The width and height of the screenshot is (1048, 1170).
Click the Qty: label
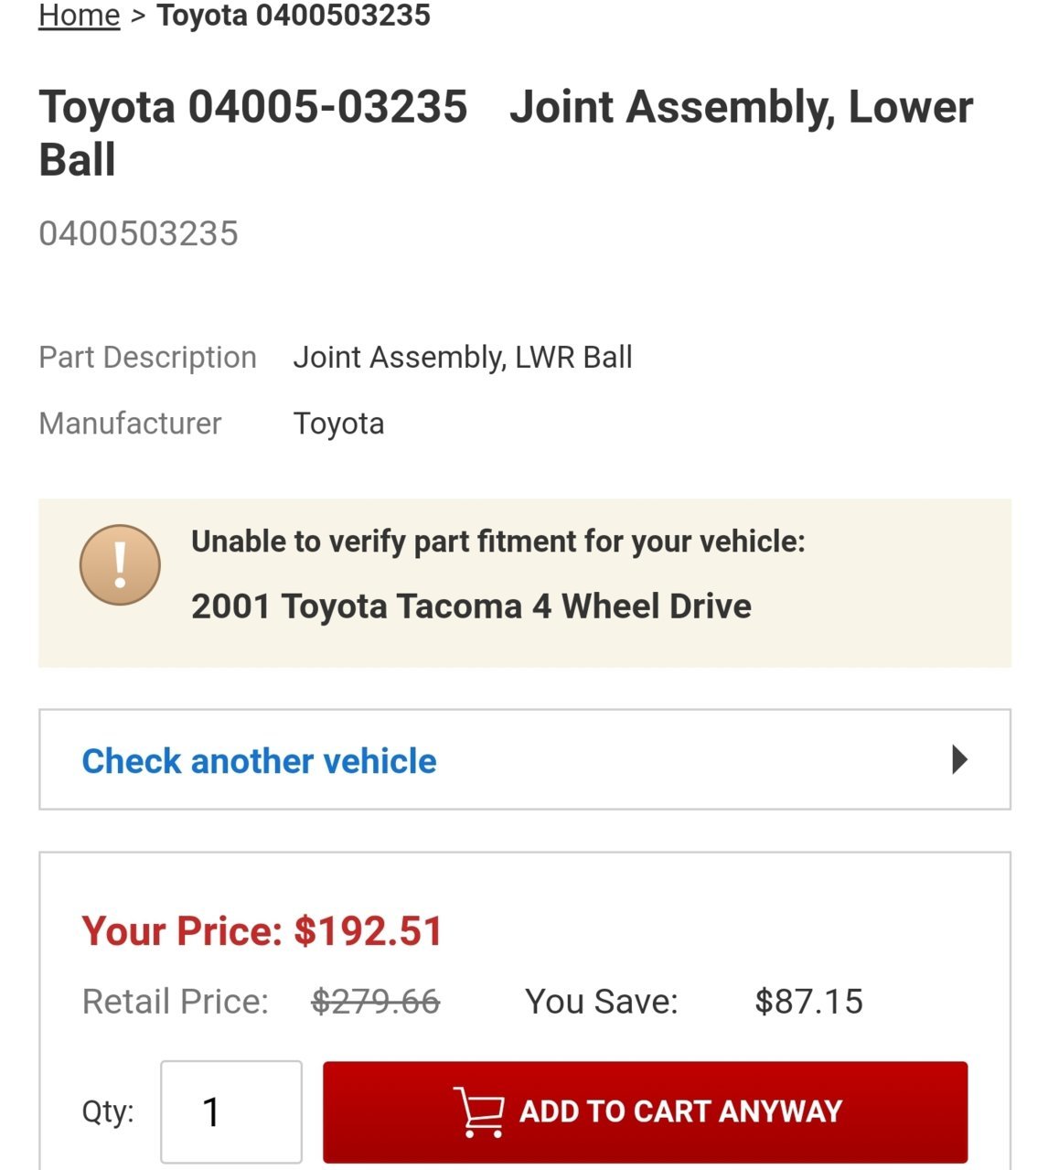tap(108, 1111)
